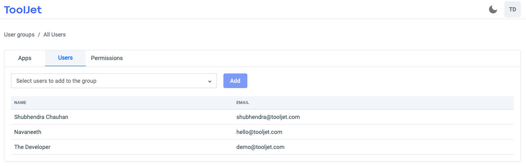Open the TD user avatar menu
526x166 pixels.
(x=512, y=9)
